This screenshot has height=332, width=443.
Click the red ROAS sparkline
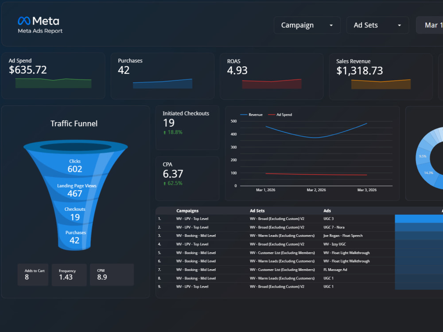[x=272, y=84]
